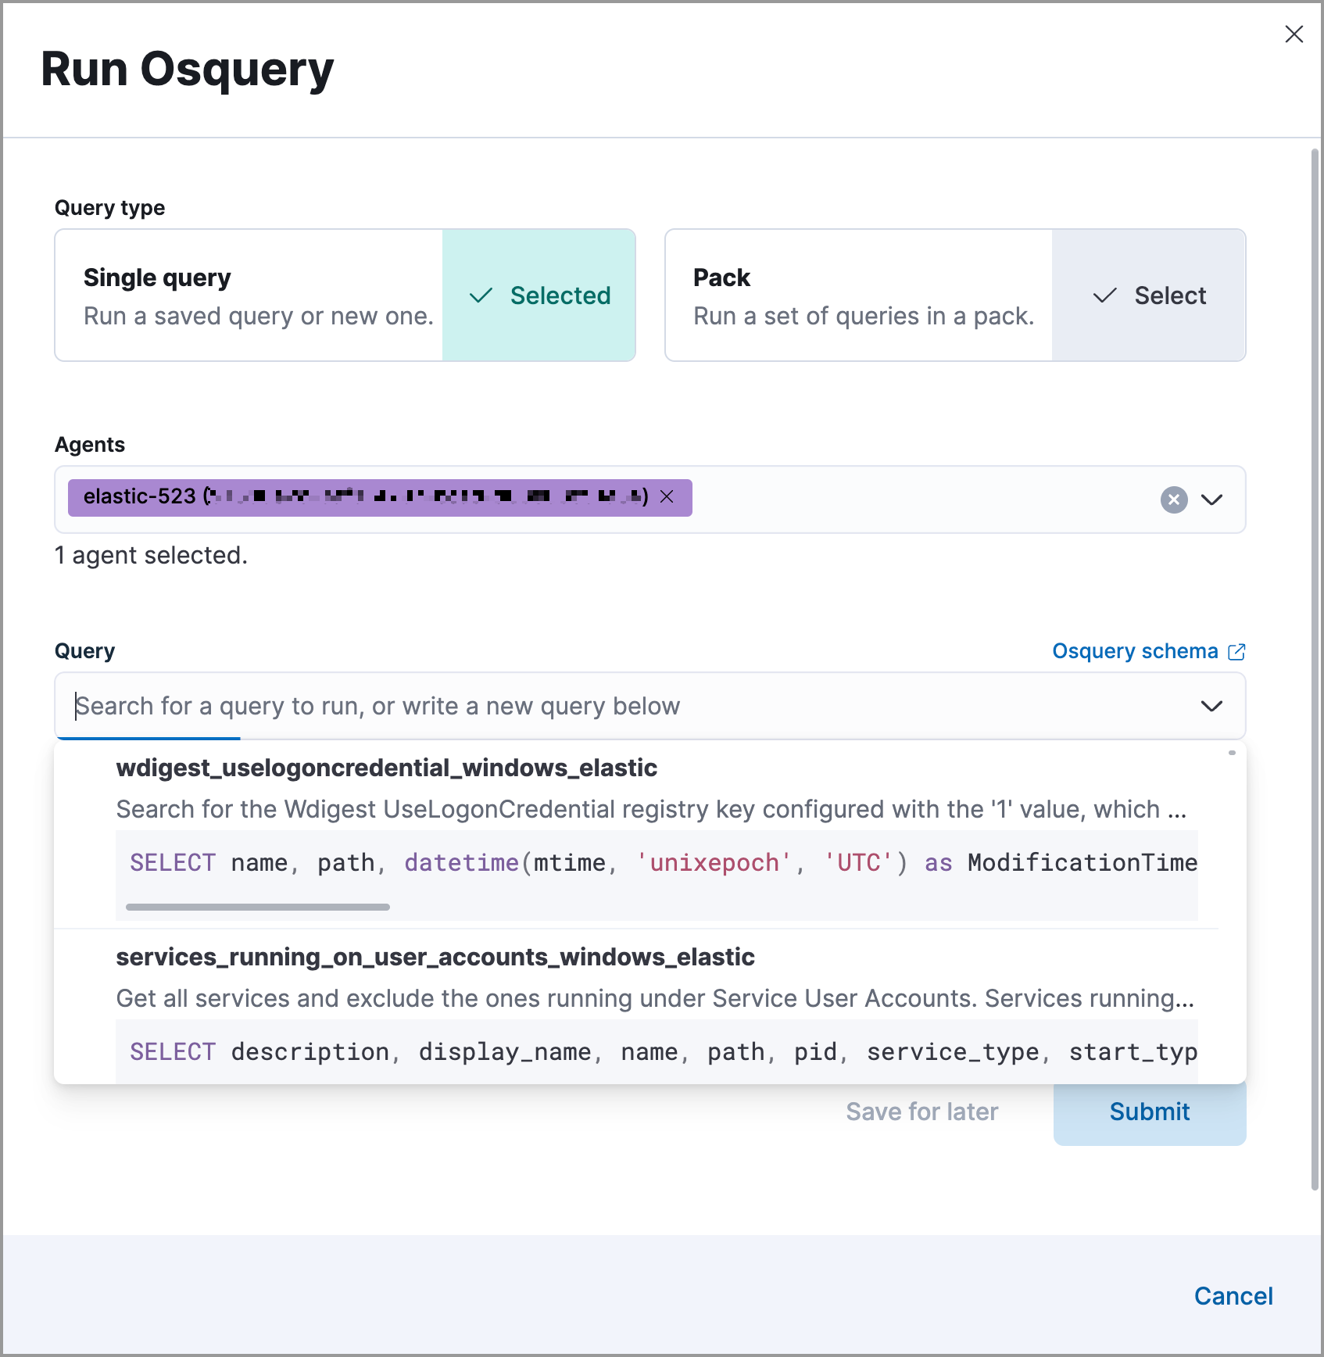Click the Submit button
Image resolution: width=1324 pixels, height=1357 pixels.
[1149, 1111]
